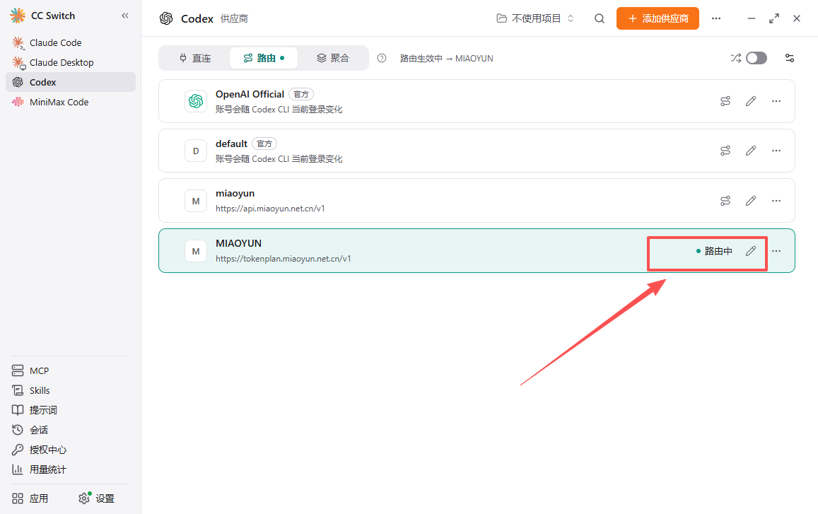Screen dimensions: 818x514
Task: Click the 官方 badge on OpenAI Official
Action: coord(301,95)
